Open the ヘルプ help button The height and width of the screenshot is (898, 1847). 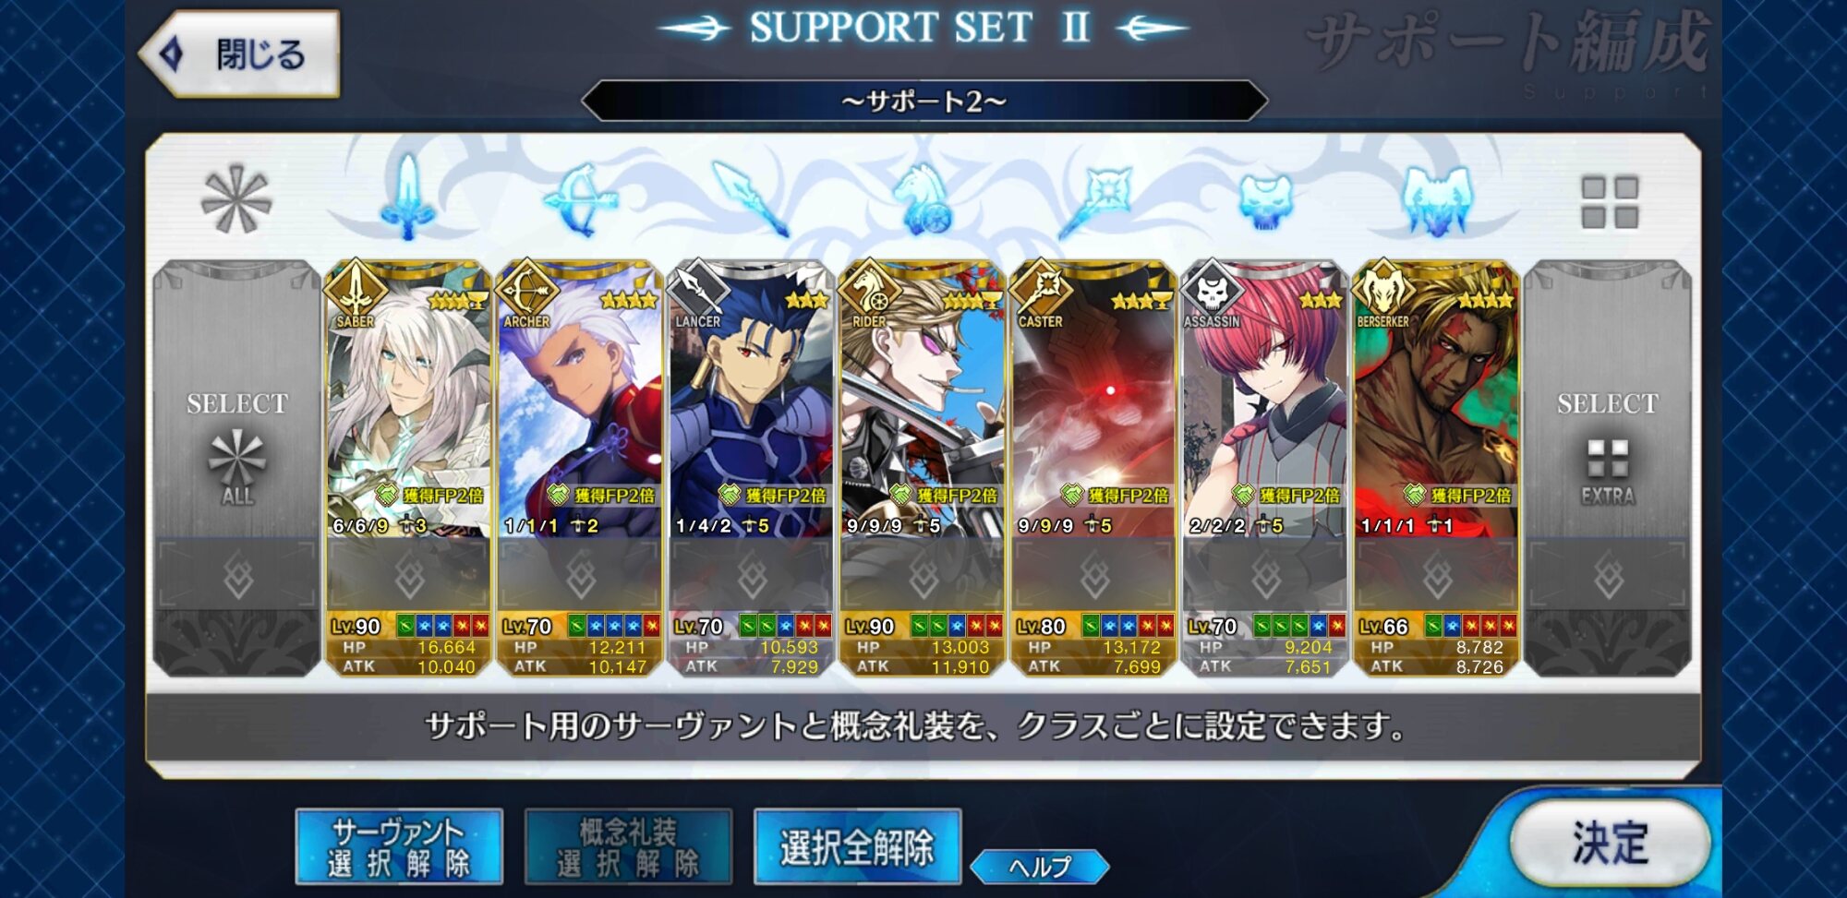pos(1040,867)
